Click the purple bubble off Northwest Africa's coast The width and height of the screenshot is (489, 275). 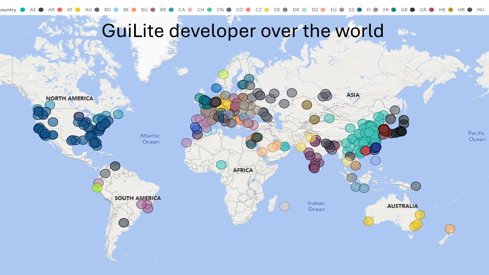[x=186, y=142]
